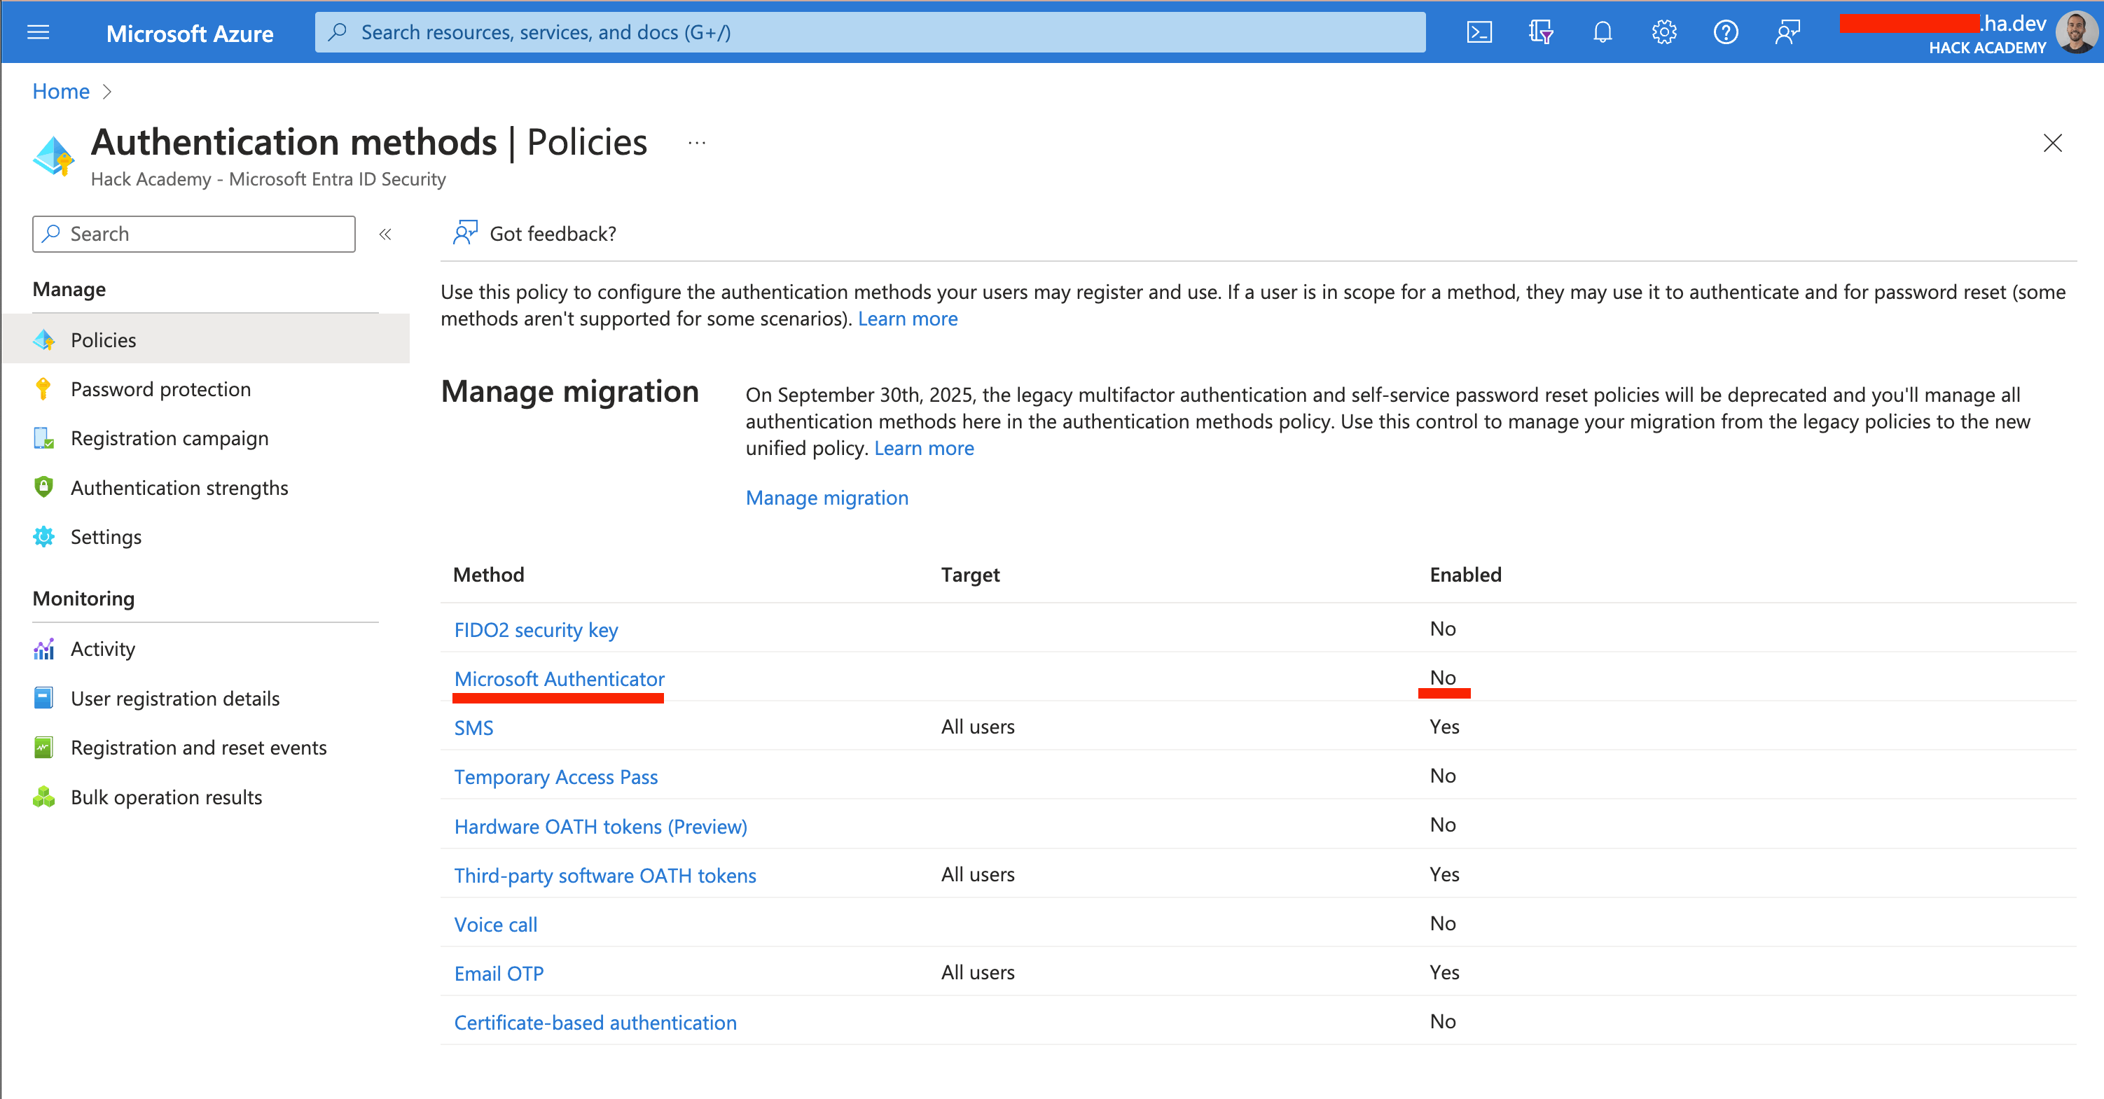
Task: Collapse the left navigation pane
Action: (x=385, y=234)
